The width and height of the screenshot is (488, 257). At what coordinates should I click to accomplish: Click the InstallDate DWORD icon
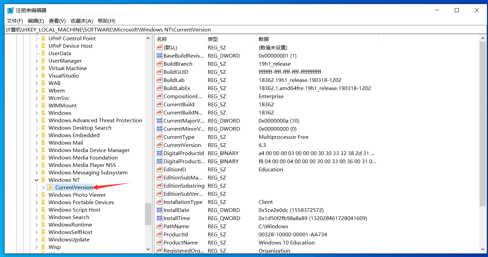tap(159, 210)
